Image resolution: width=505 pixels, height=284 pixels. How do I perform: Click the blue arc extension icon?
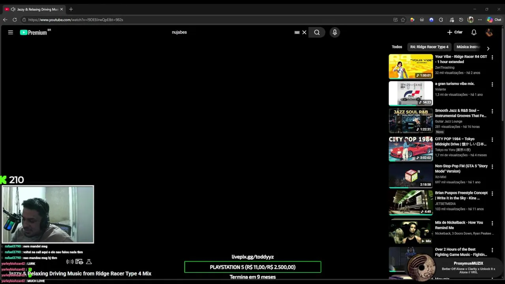(431, 20)
